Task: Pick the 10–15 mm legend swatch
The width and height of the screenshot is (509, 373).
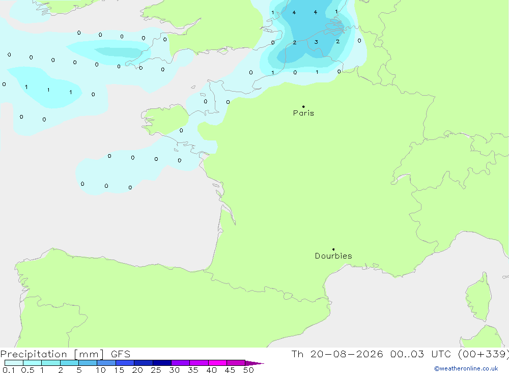Action: (x=106, y=363)
